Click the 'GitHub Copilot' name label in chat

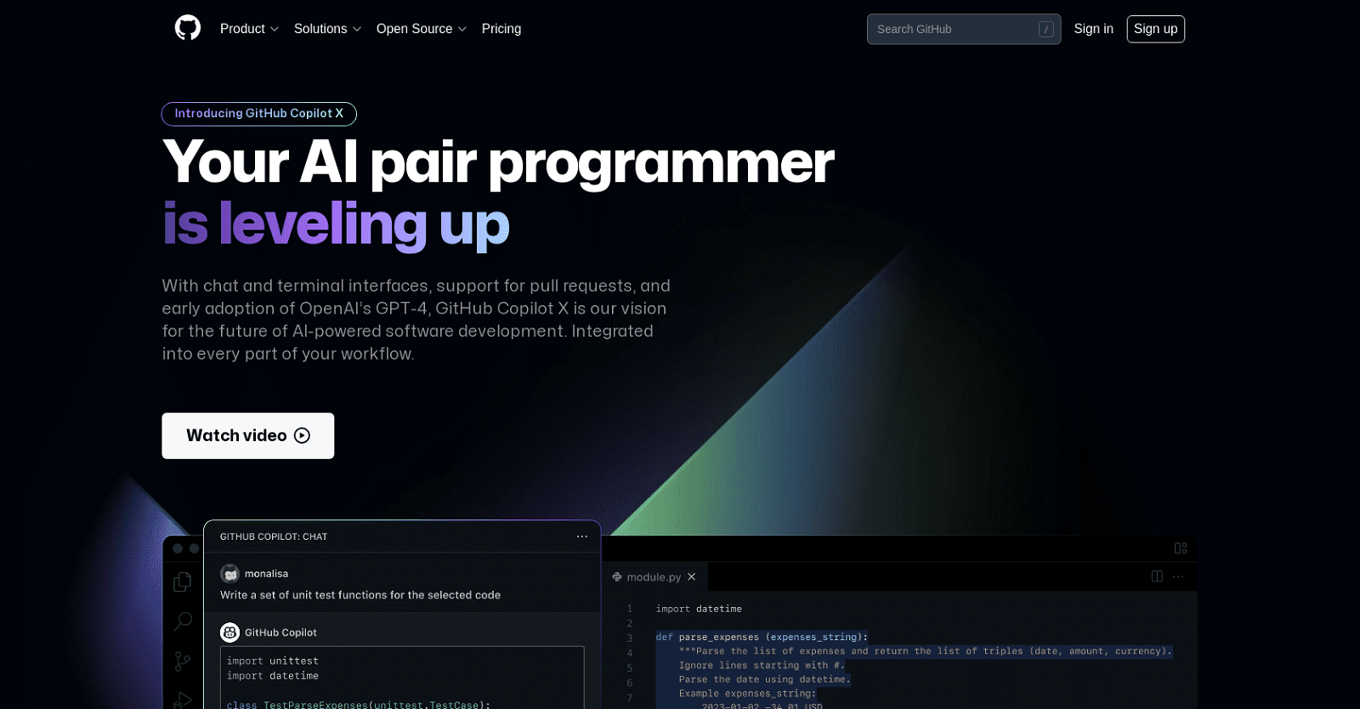coord(280,632)
